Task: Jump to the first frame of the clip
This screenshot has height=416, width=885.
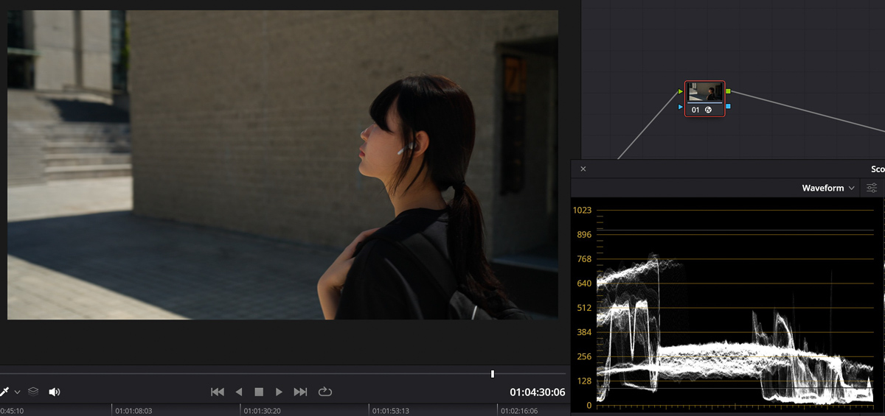Action: tap(218, 392)
